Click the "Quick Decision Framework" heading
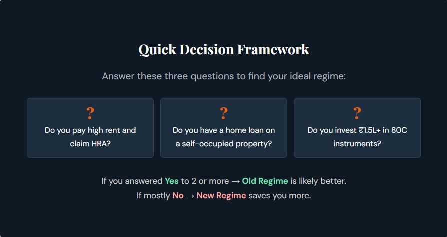Image resolution: width=447 pixels, height=237 pixels. point(224,50)
